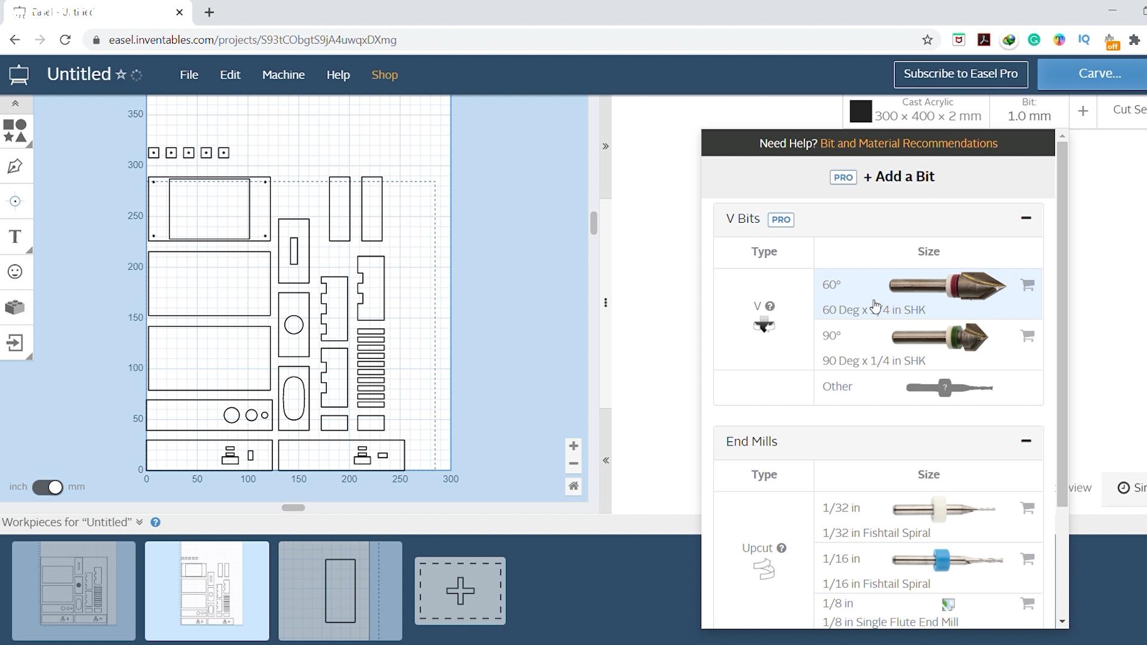Click the Text tool in sidebar
Screen dimensions: 1147x645
point(14,236)
